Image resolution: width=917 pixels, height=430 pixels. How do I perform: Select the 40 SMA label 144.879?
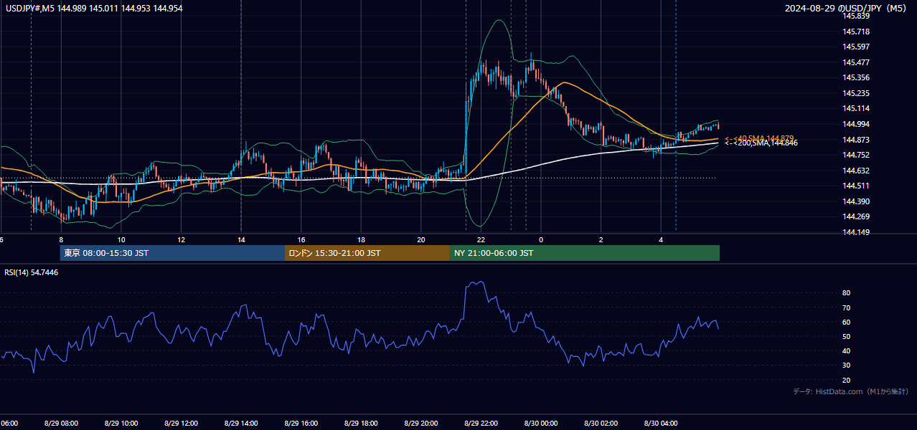pyautogui.click(x=759, y=138)
